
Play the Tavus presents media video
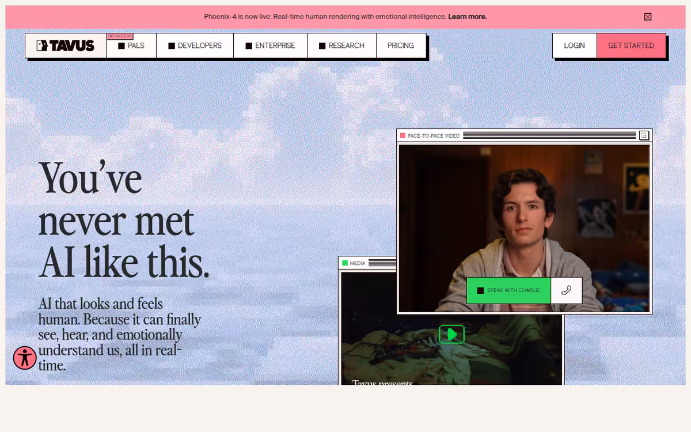(x=452, y=334)
